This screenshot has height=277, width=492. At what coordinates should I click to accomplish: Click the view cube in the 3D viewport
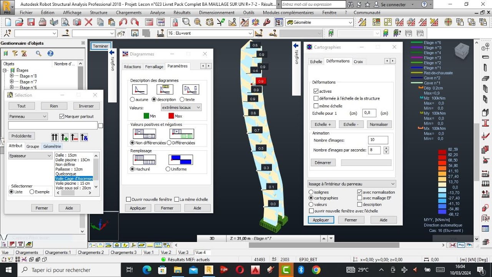click(461, 50)
